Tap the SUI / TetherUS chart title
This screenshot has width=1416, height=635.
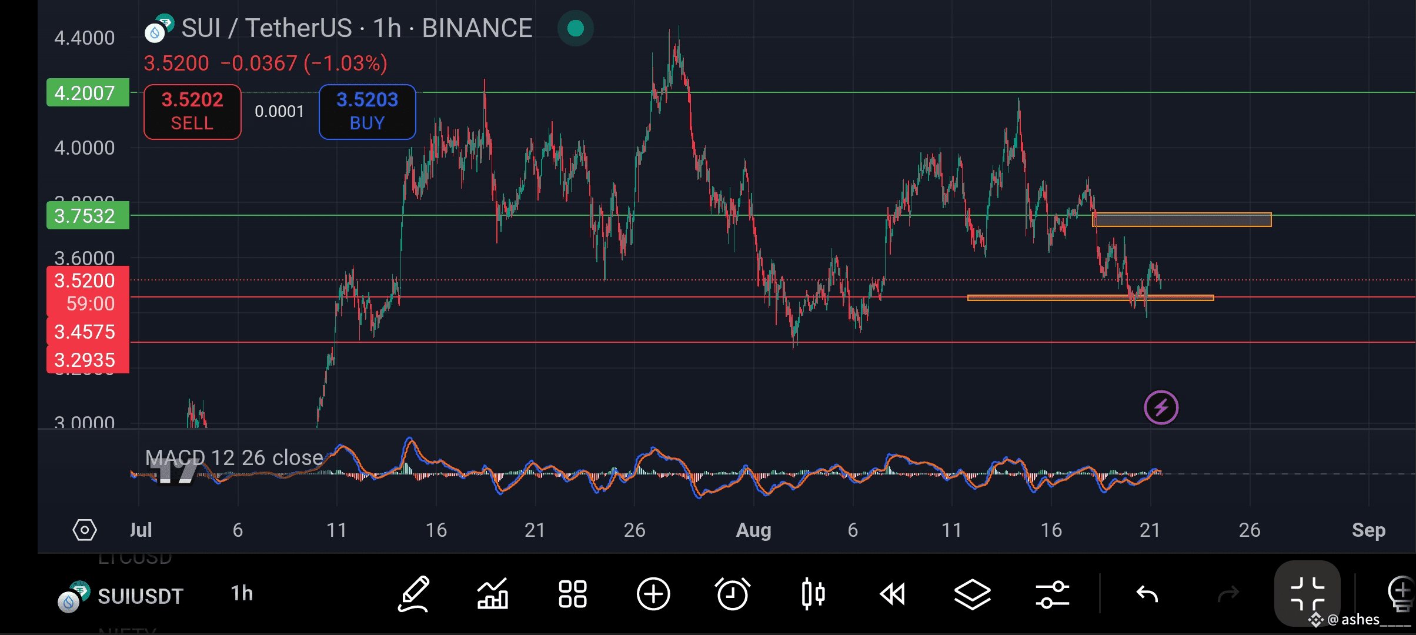[357, 28]
